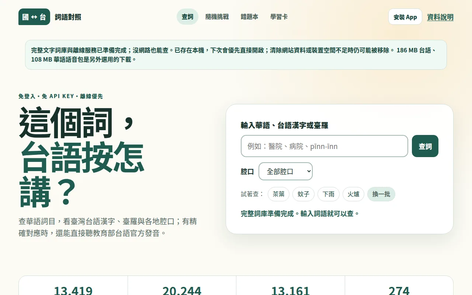Image resolution: width=472 pixels, height=295 pixels.
Task: Click the 國↔台 logo badge
Action: [x=34, y=17]
